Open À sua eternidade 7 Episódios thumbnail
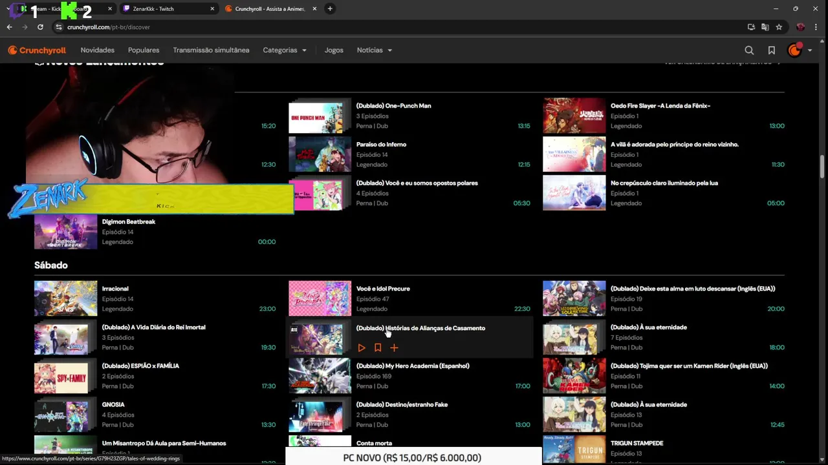This screenshot has height=465, width=828. [x=574, y=337]
